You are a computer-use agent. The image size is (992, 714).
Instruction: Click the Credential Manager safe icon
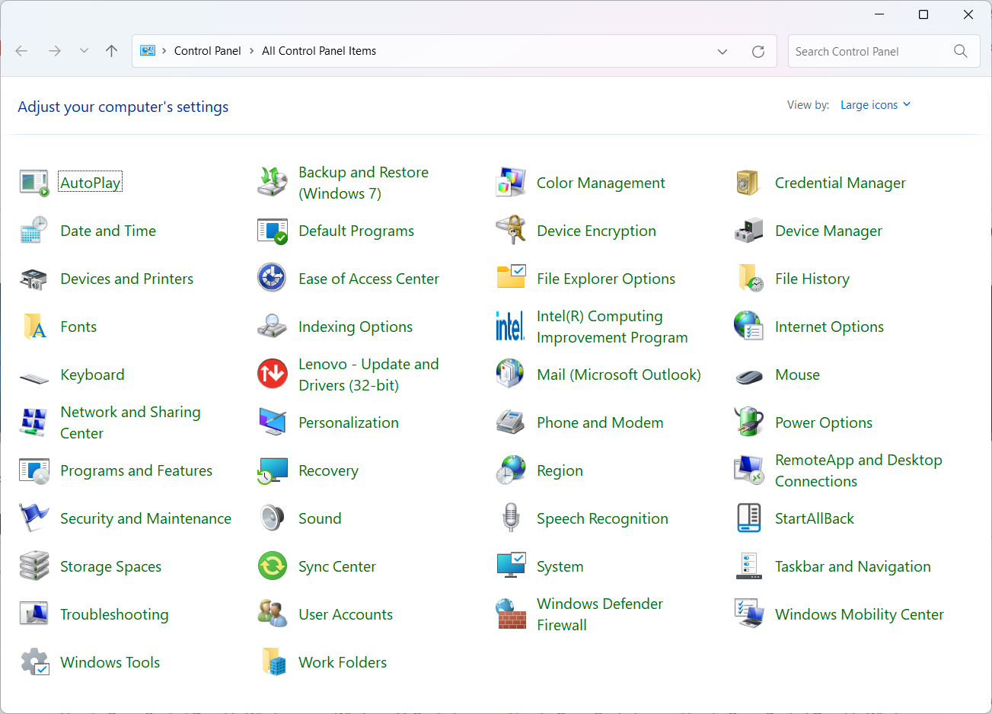(748, 183)
